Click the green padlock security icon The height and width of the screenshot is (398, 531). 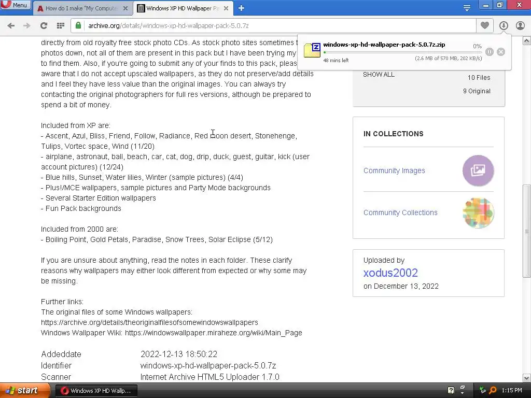[x=78, y=25]
